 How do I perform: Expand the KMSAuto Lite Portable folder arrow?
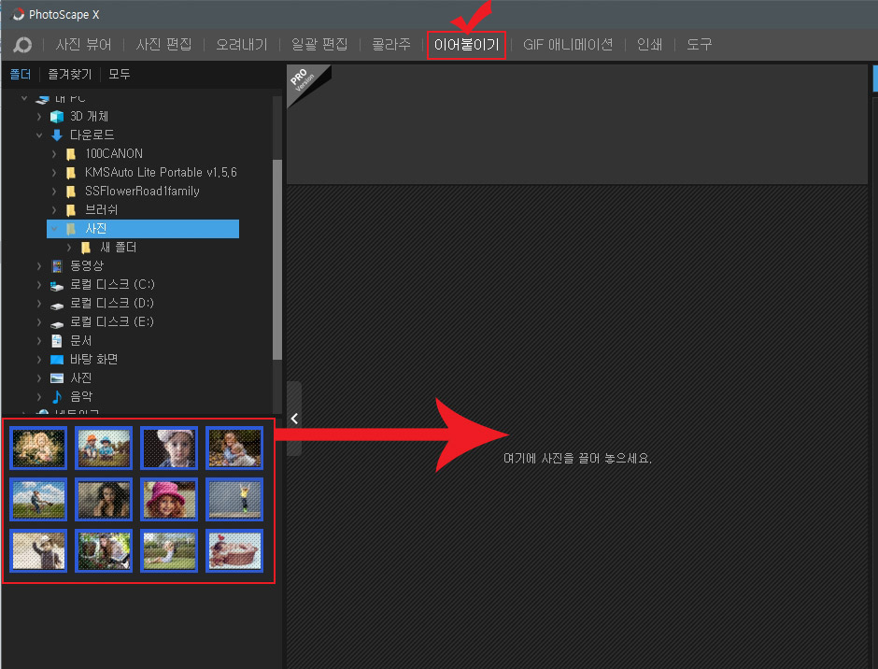pos(54,173)
